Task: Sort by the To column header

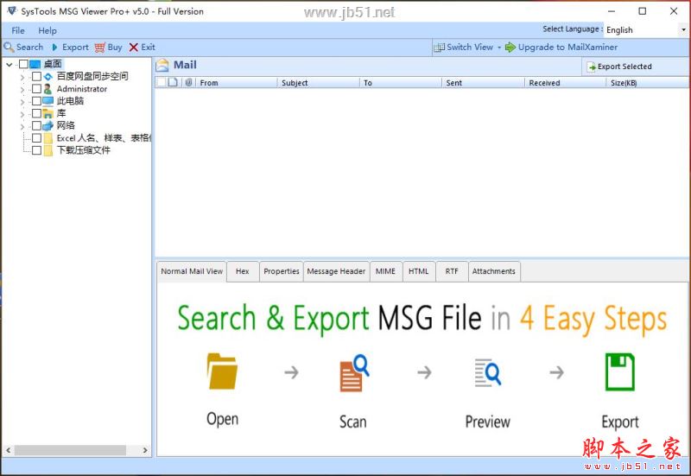Action: click(x=401, y=82)
